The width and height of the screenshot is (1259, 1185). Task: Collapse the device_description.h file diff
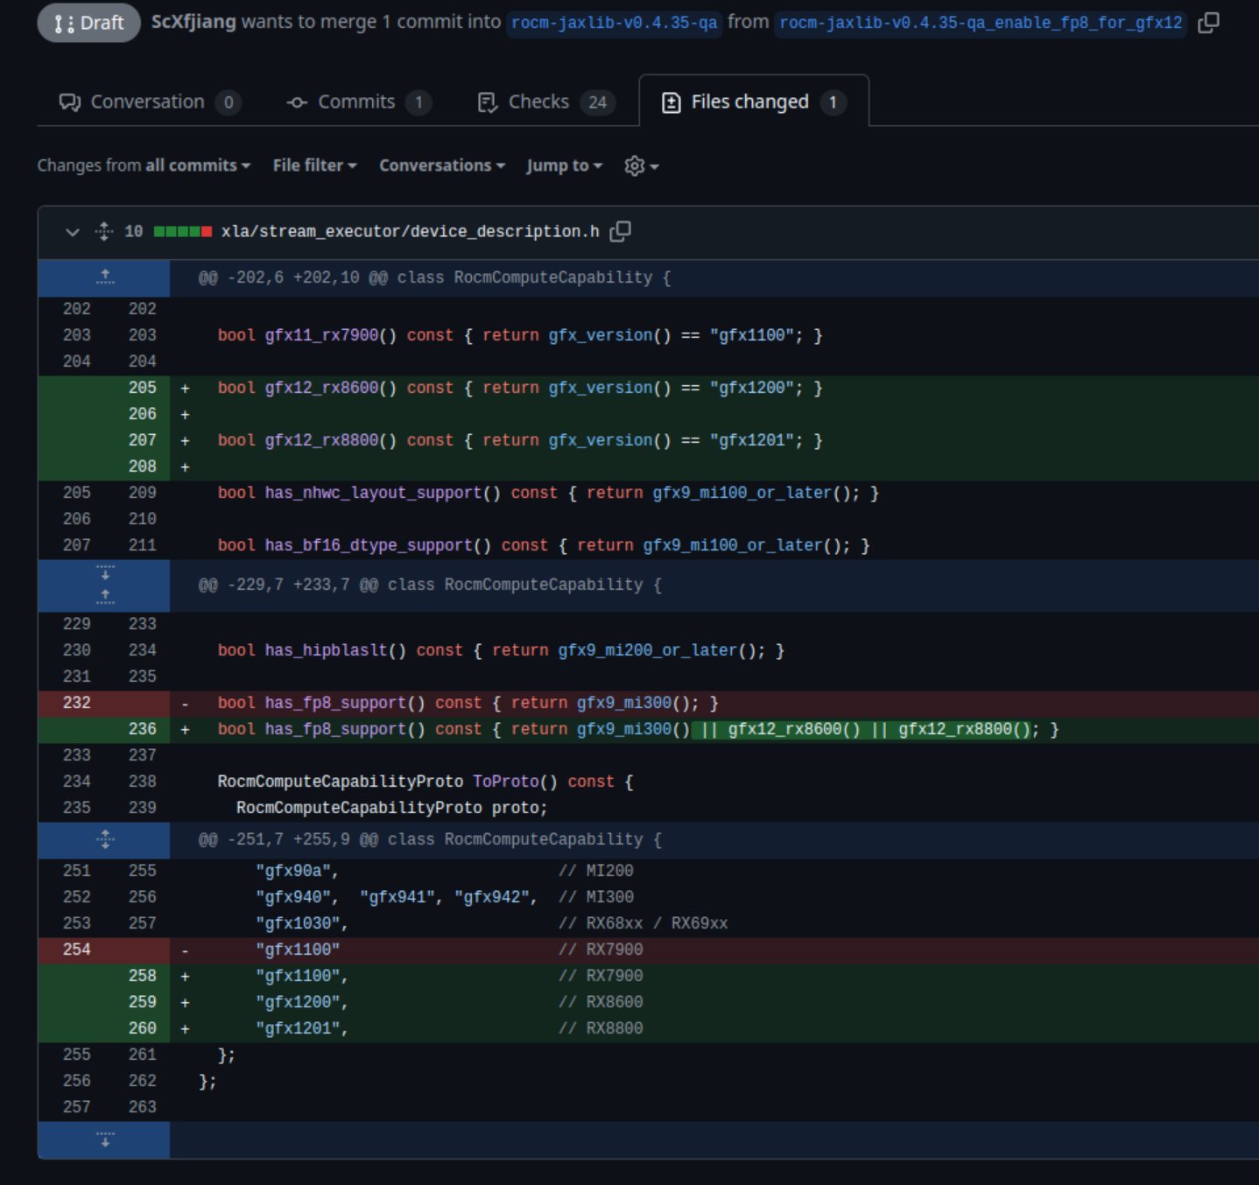(73, 232)
